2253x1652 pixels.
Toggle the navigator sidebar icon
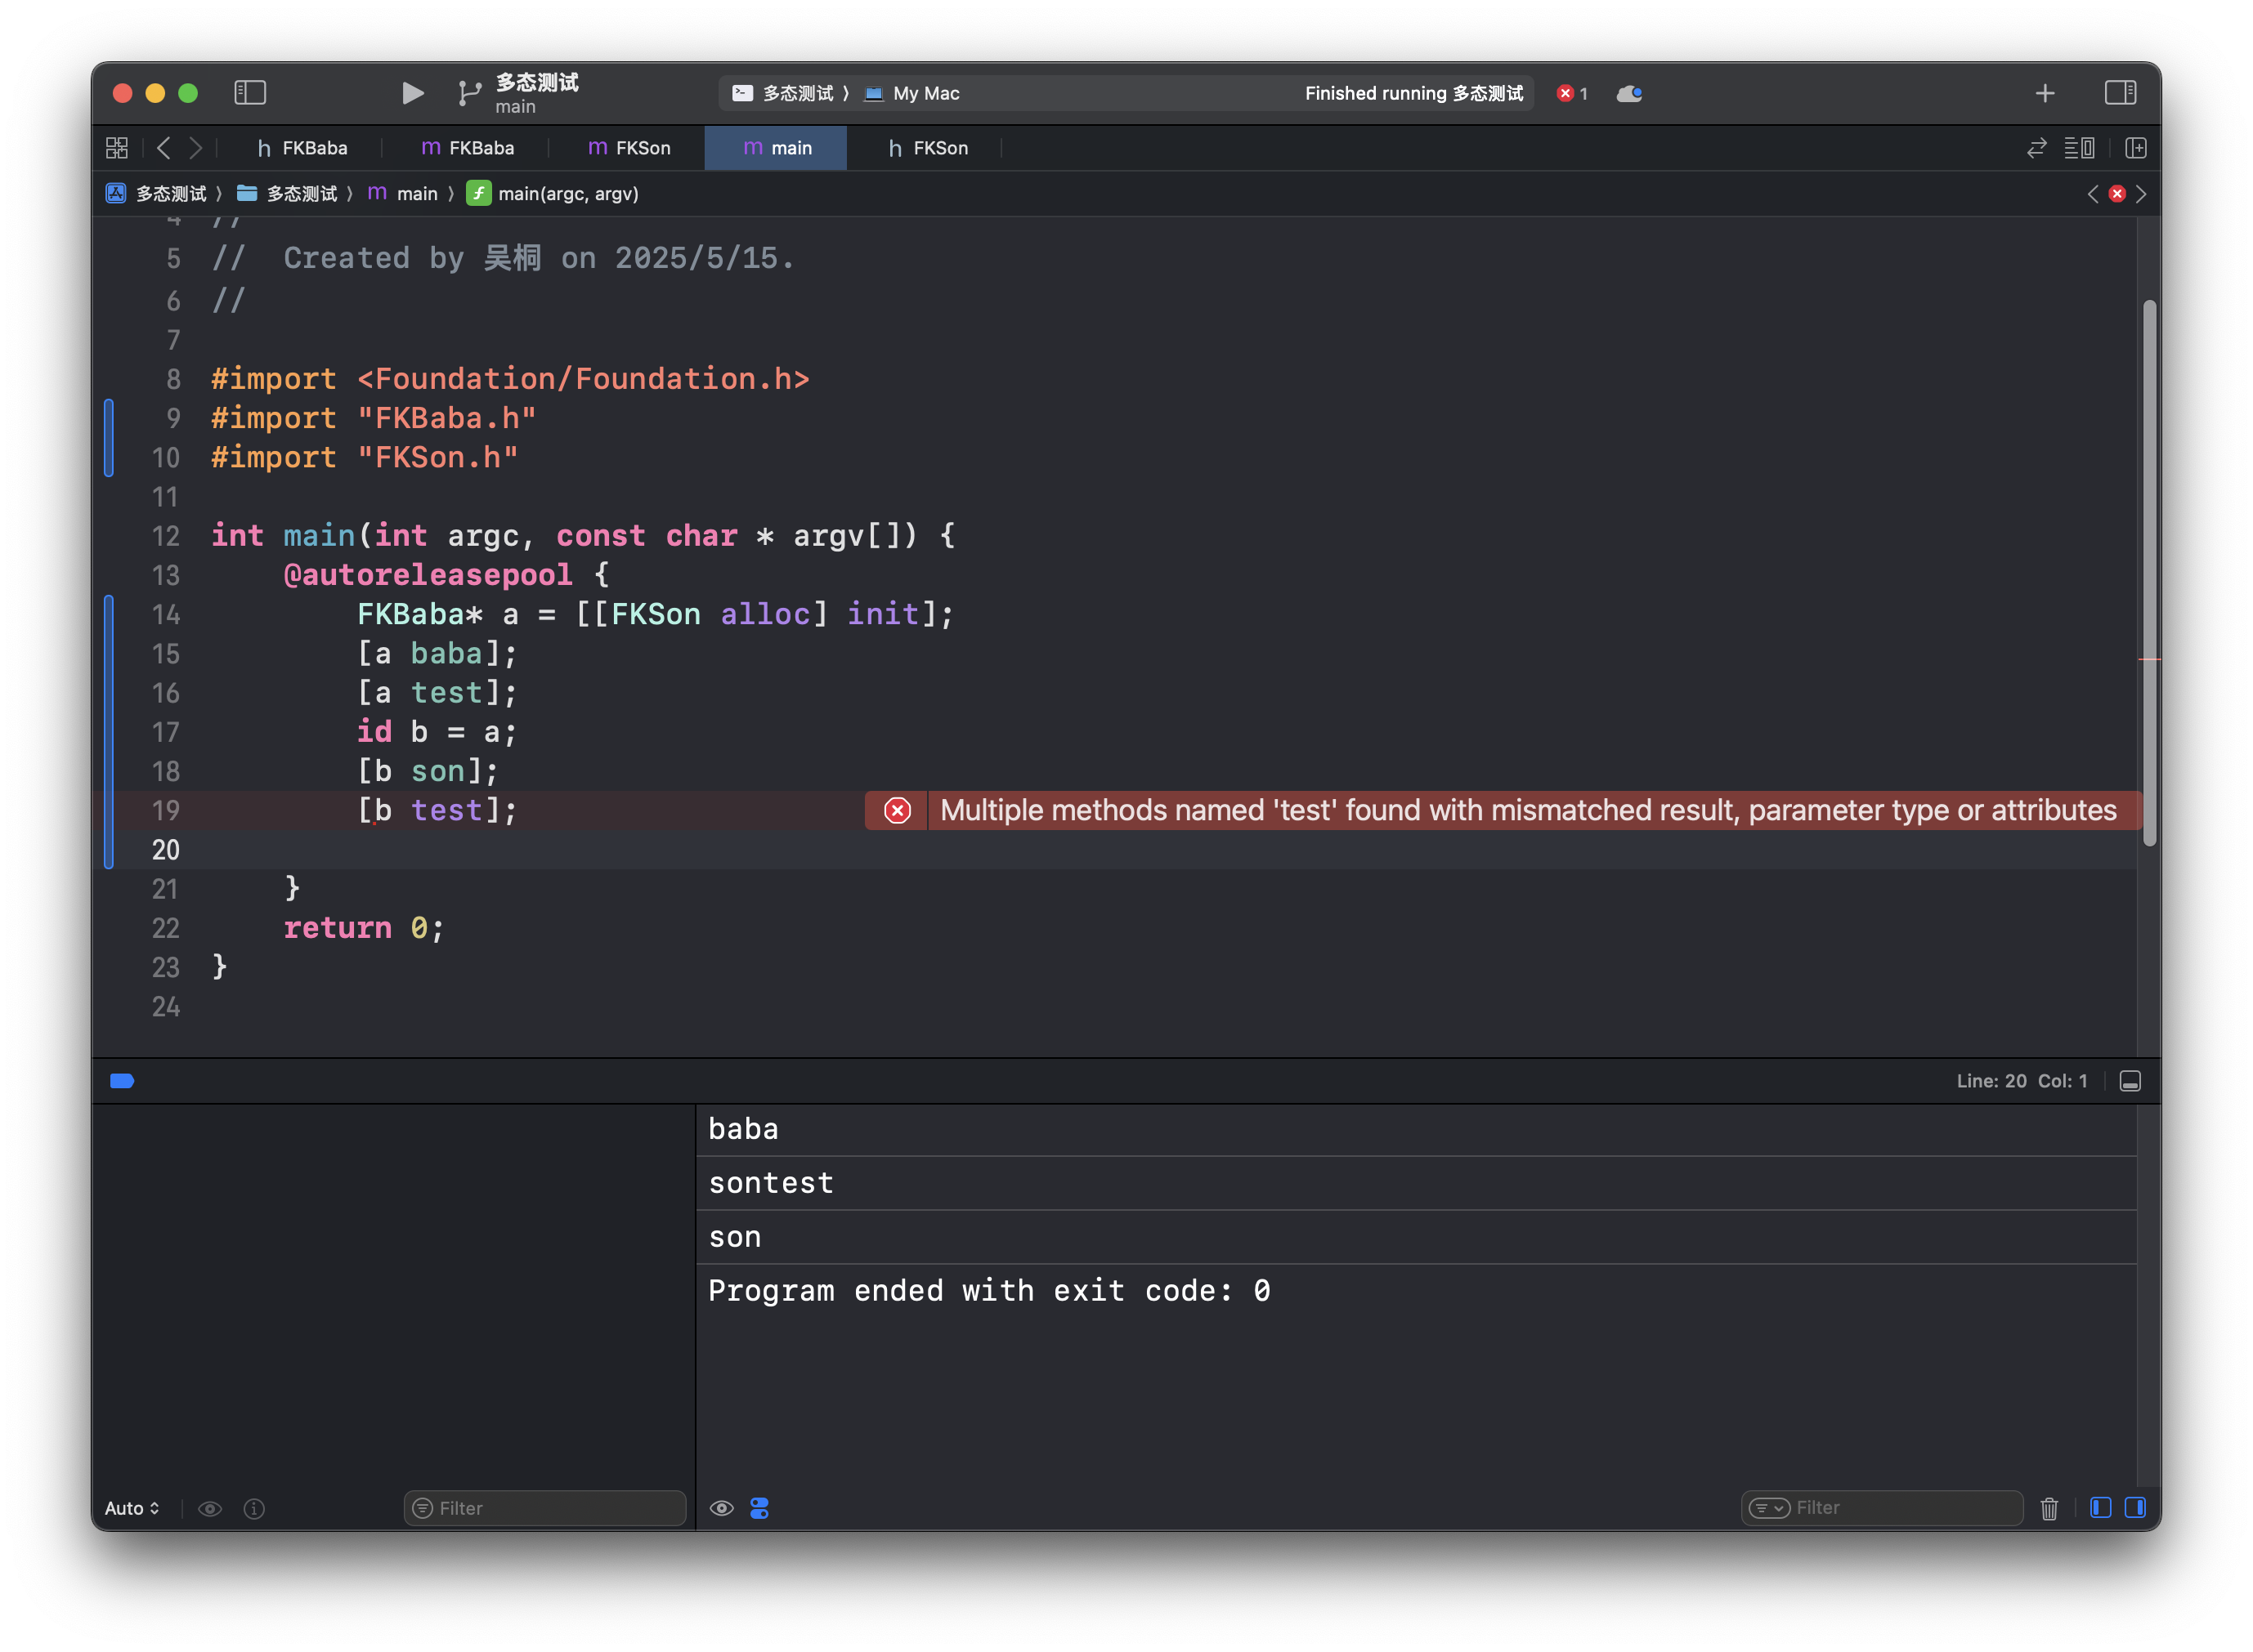click(250, 93)
